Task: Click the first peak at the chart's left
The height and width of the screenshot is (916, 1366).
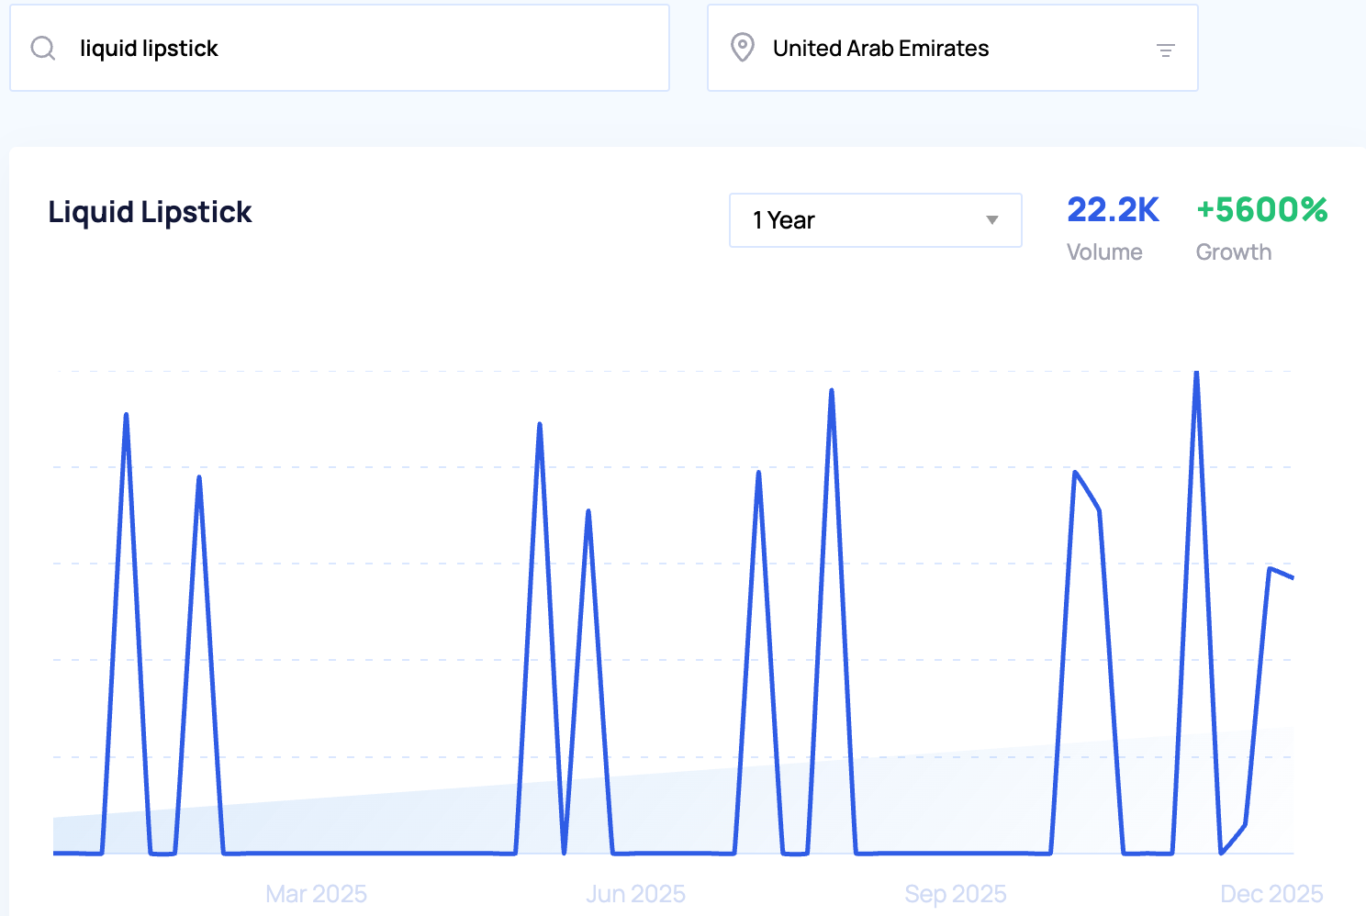Action: 126,416
